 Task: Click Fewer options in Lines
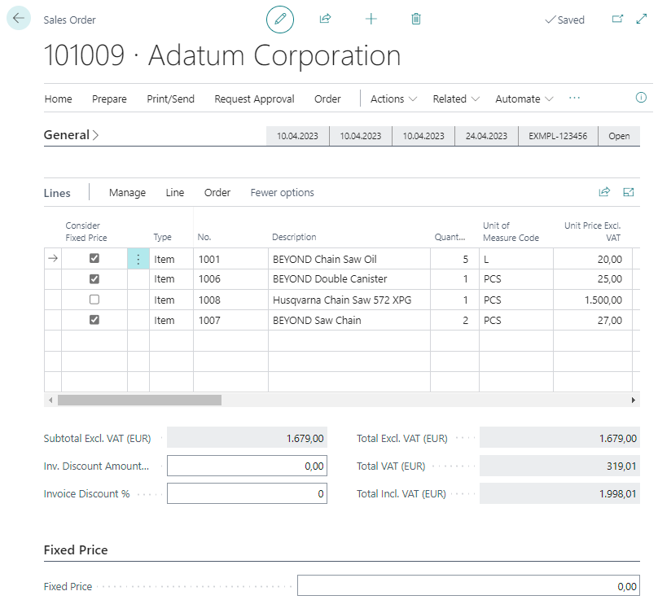[x=282, y=192]
